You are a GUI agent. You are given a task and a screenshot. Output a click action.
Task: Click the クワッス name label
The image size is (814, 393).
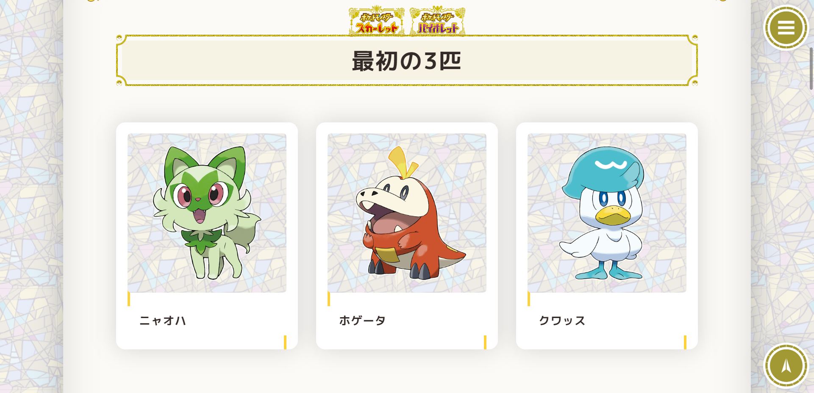pos(562,321)
